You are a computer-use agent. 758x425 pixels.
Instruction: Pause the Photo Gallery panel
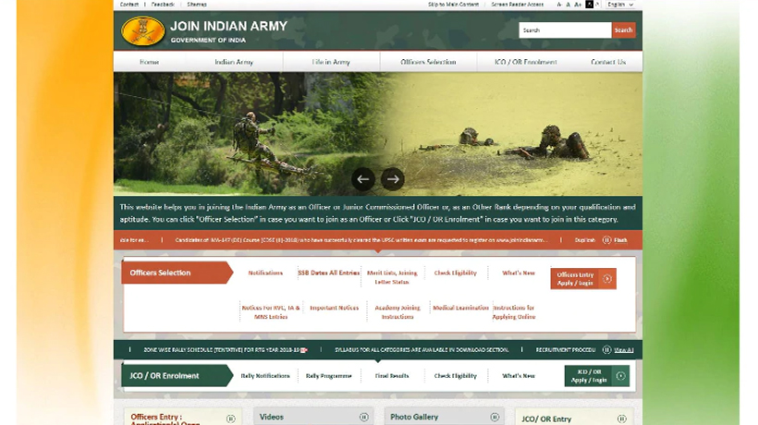[x=495, y=417]
